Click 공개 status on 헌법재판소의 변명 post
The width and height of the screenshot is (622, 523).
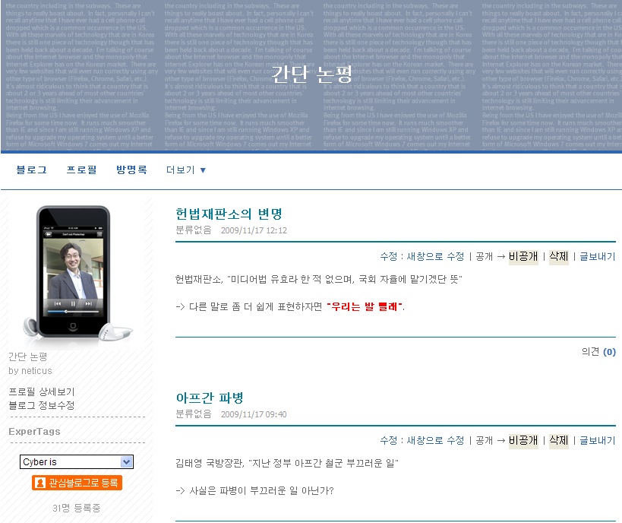(x=485, y=256)
